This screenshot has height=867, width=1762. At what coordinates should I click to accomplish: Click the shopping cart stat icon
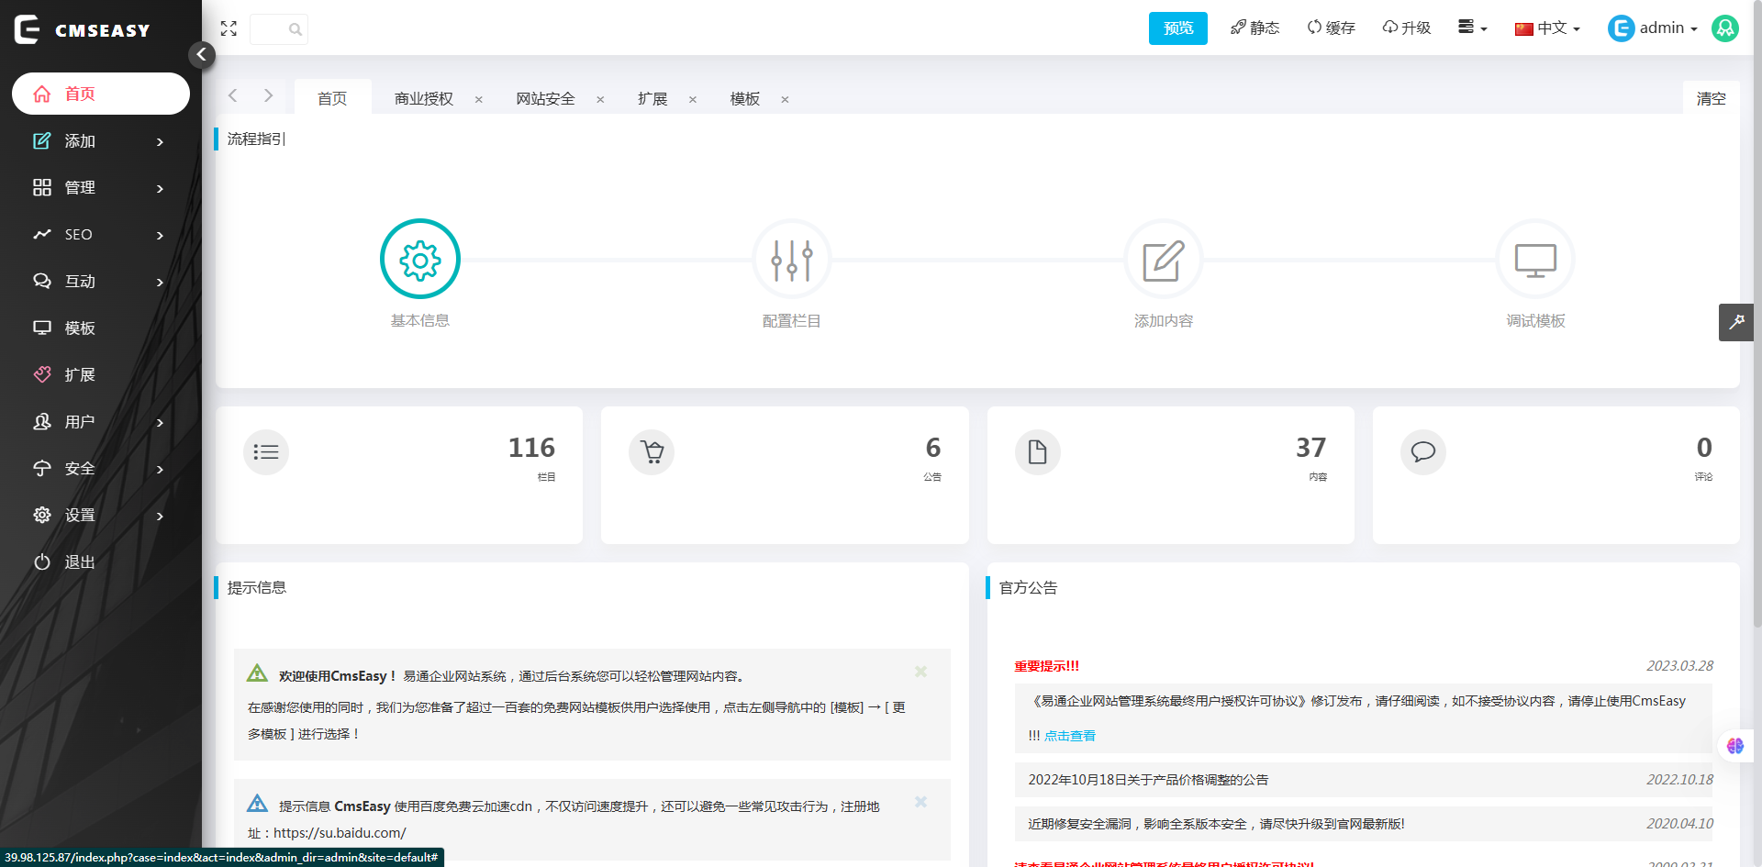[652, 452]
